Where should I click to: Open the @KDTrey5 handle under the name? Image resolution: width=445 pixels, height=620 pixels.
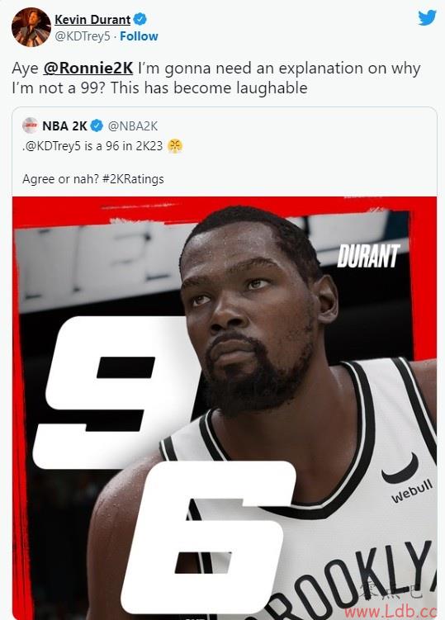coord(83,36)
